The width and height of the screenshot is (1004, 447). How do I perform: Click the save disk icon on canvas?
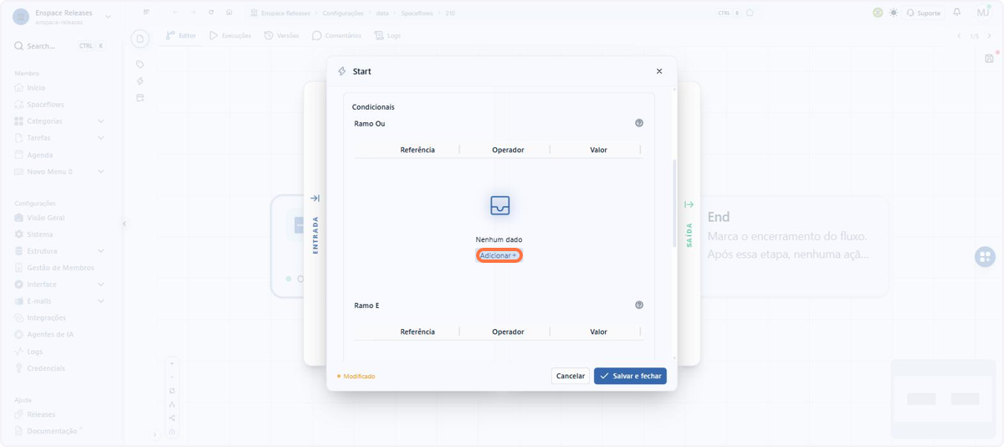(x=990, y=59)
